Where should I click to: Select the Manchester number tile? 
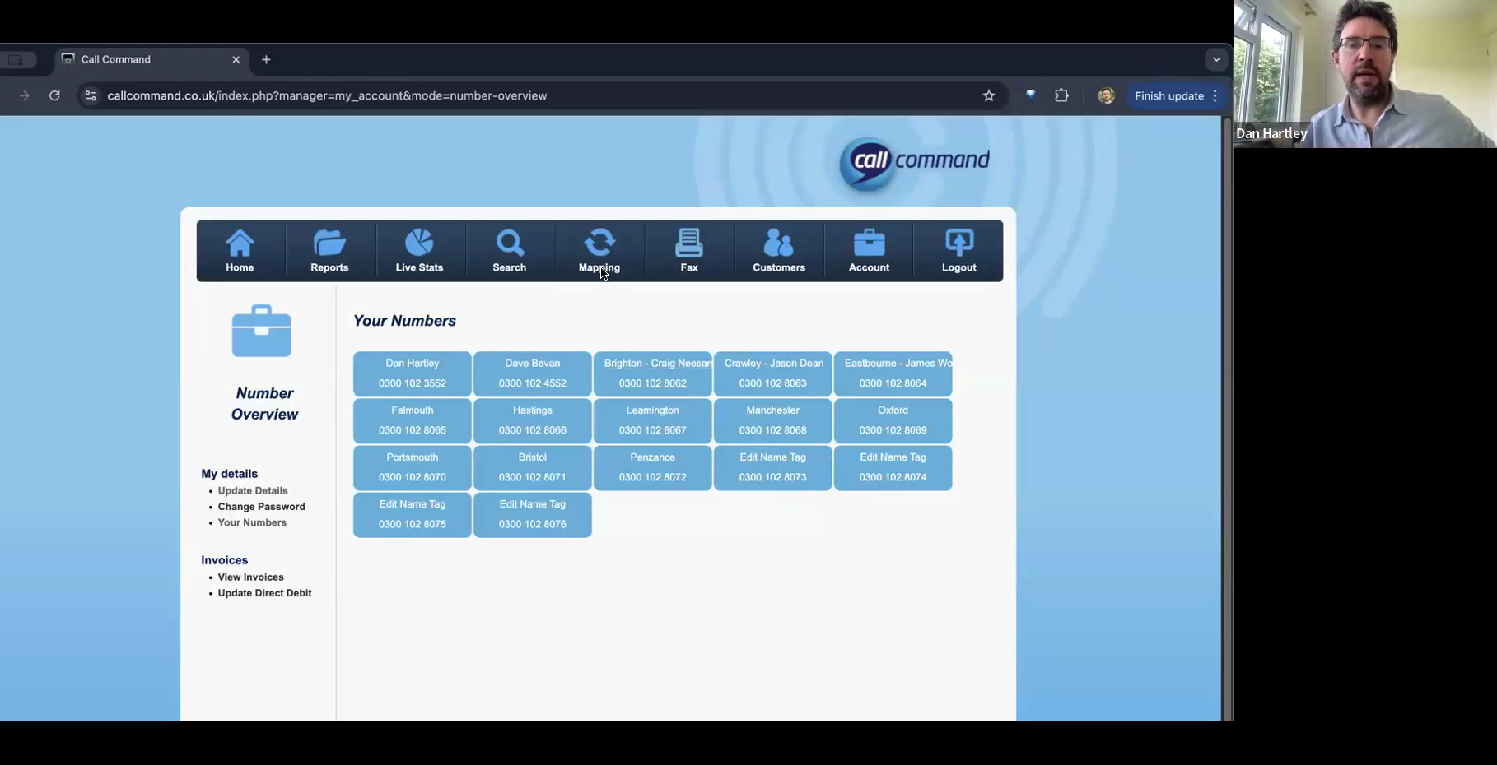tap(773, 420)
